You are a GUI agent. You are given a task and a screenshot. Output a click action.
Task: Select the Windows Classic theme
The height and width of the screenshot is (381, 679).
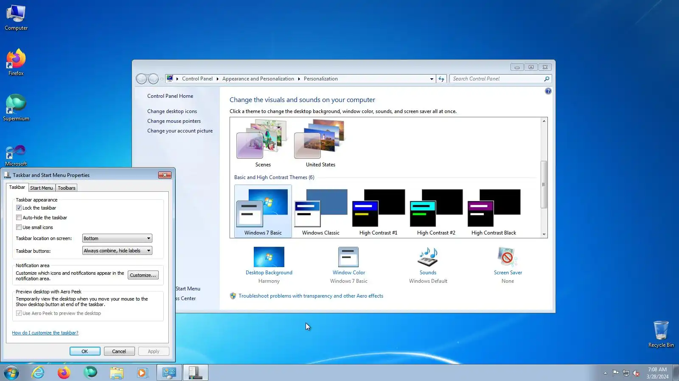pyautogui.click(x=320, y=212)
